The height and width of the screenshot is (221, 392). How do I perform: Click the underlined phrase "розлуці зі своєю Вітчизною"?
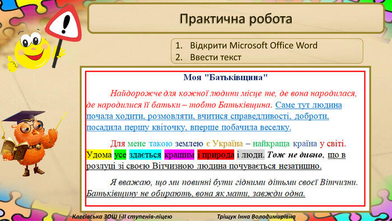pyautogui.click(x=140, y=166)
